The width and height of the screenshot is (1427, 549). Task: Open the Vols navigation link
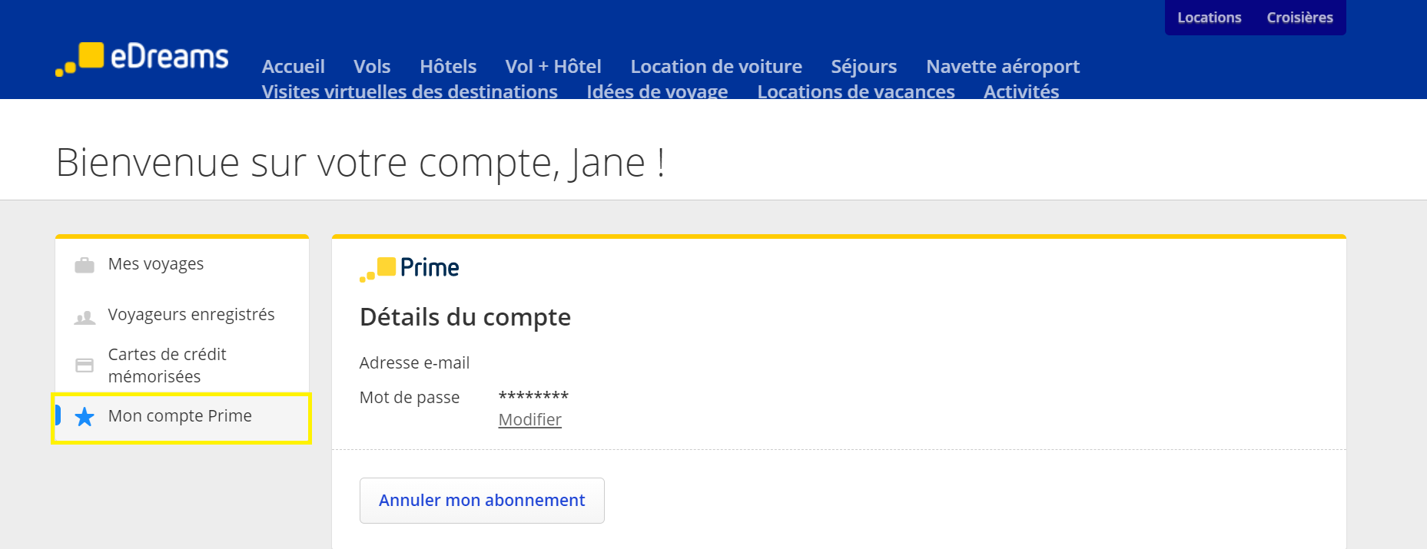click(372, 67)
